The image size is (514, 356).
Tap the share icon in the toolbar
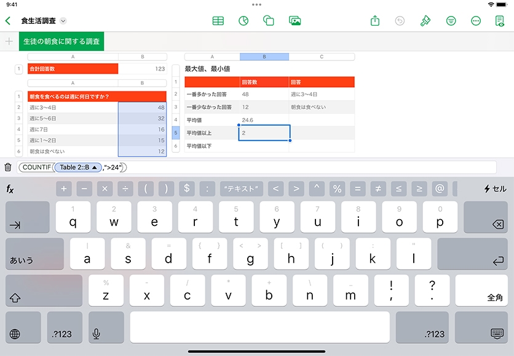pos(375,20)
